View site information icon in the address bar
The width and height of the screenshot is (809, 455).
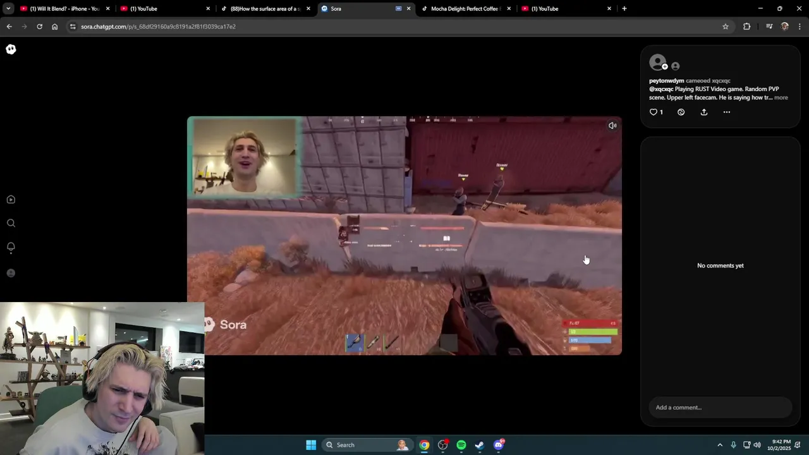coord(73,27)
